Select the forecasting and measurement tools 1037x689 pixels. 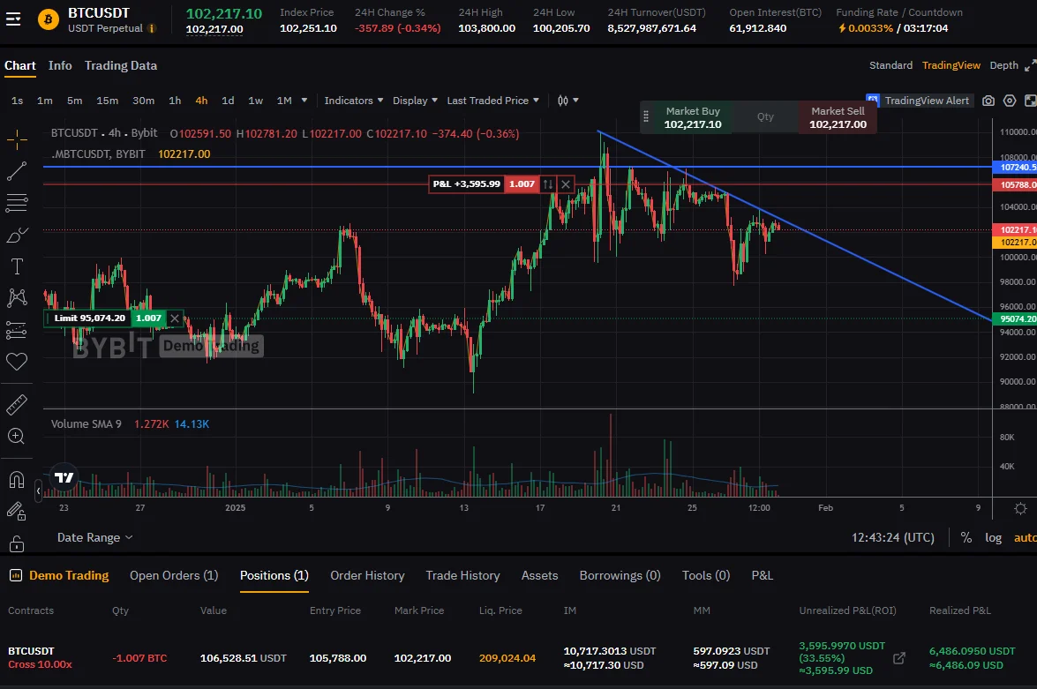17,330
